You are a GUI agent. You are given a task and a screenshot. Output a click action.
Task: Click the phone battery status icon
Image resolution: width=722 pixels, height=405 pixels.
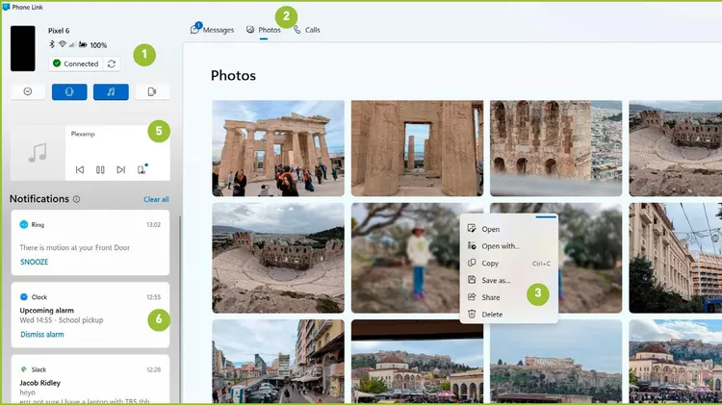pyautogui.click(x=83, y=44)
